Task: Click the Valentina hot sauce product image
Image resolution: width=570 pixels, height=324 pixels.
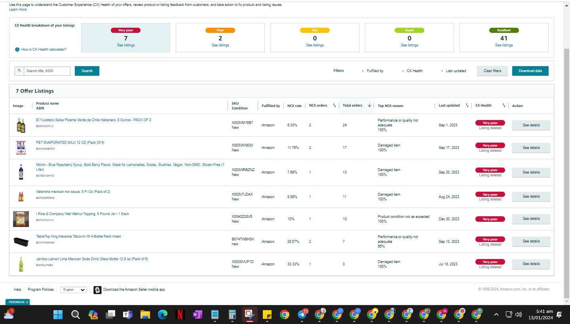Action: click(x=21, y=197)
